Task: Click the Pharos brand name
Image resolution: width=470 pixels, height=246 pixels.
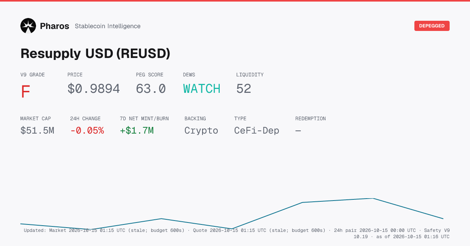Action: (x=54, y=26)
